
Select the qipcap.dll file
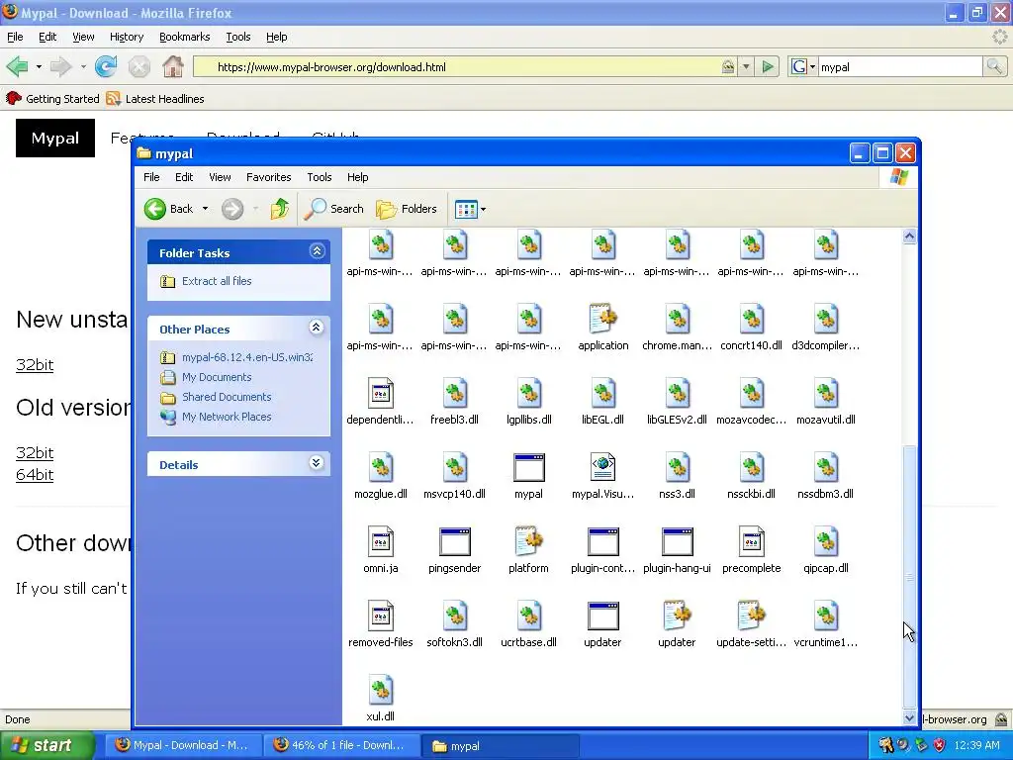[826, 550]
